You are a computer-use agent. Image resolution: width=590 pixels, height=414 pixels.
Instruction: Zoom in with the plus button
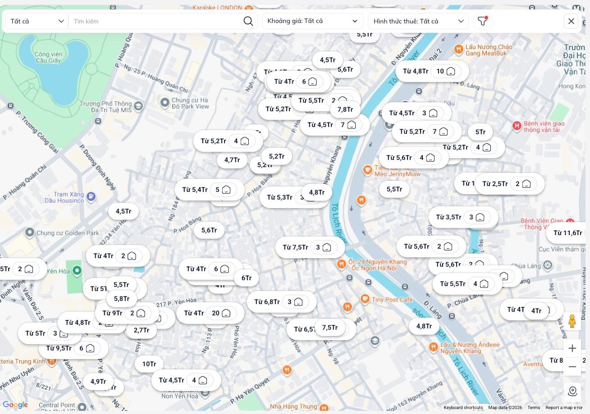coord(572,348)
